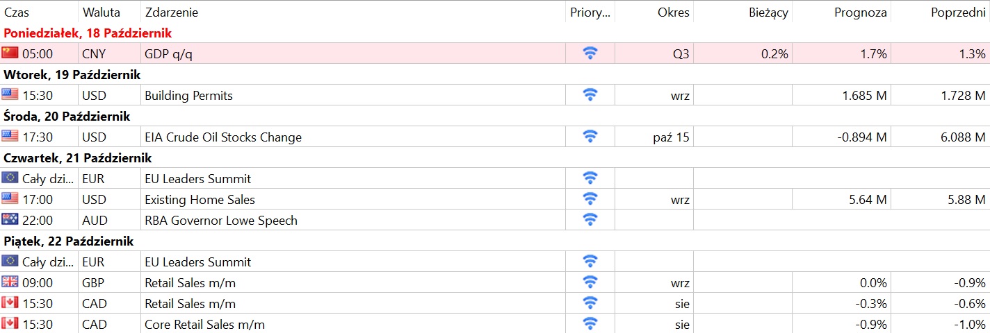
Task: Open the EIA Crude Oil Stocks Change event
Action: click(x=223, y=137)
